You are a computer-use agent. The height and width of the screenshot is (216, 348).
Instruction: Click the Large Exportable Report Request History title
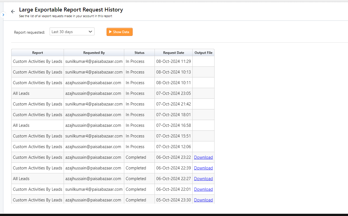point(71,10)
